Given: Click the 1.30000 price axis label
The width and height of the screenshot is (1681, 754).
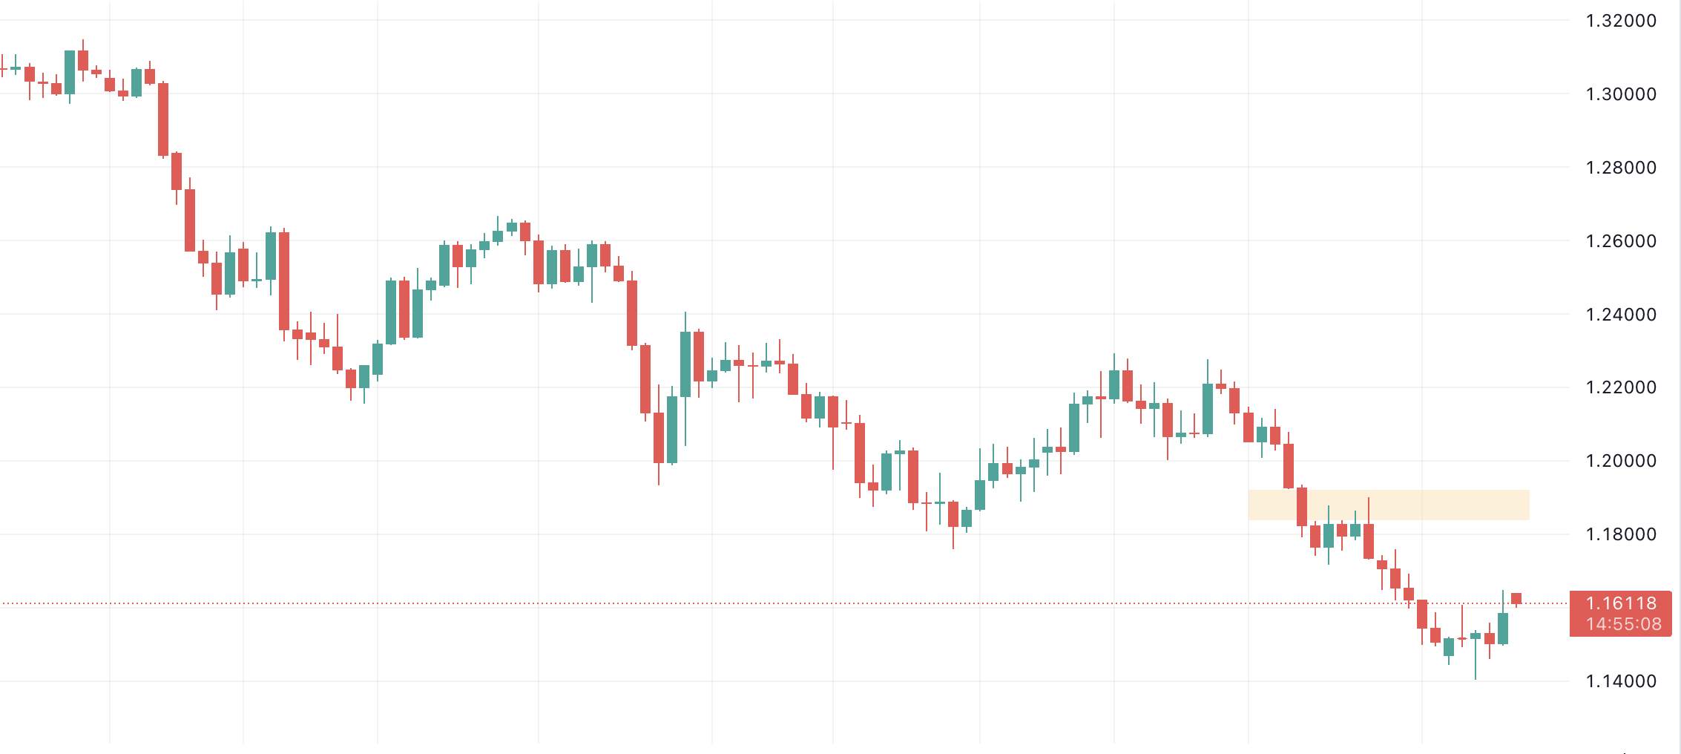Looking at the screenshot, I should pos(1621,94).
